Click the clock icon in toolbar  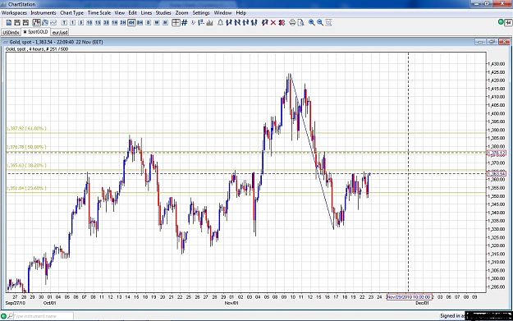click(193, 23)
